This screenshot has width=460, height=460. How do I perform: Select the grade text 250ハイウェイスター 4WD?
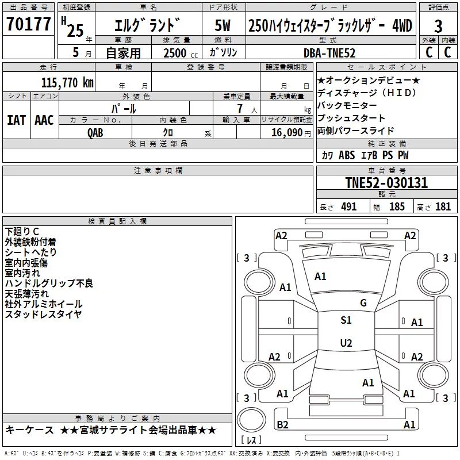330,25
